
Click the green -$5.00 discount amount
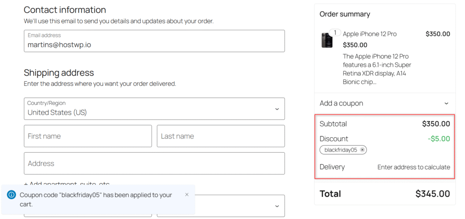point(438,139)
